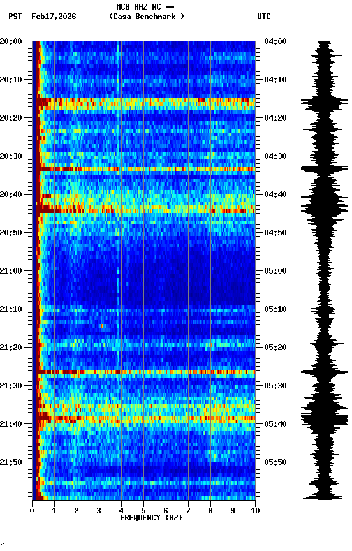This screenshot has height=551, width=352.
Task: Click the 'PST' timezone label
Action: [15, 17]
